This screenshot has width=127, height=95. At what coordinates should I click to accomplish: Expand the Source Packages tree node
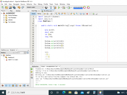(4, 15)
